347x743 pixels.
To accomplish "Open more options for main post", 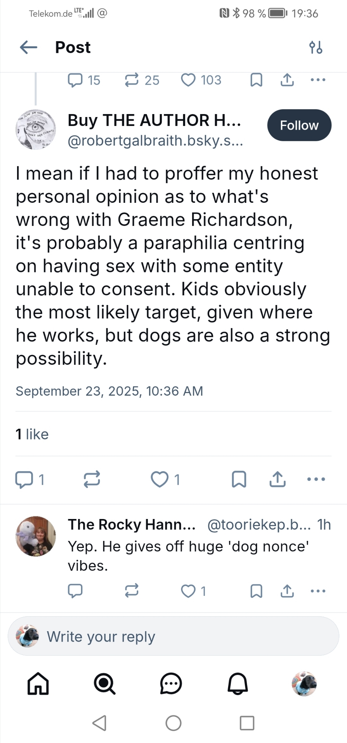I will click(316, 479).
